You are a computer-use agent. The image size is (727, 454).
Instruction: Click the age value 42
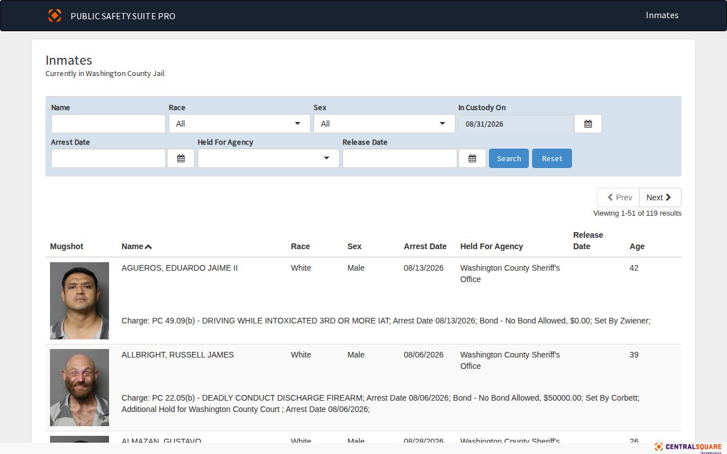(634, 268)
